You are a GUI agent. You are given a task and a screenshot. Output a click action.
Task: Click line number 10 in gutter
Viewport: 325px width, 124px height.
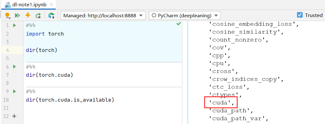coord(6,100)
